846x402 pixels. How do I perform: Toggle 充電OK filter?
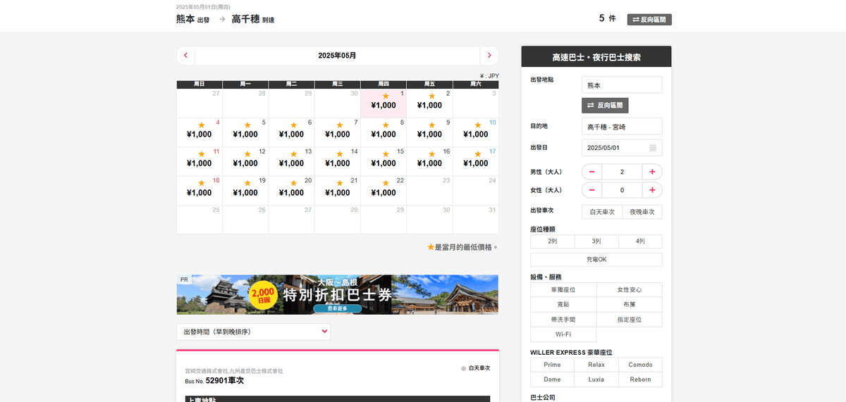(596, 260)
